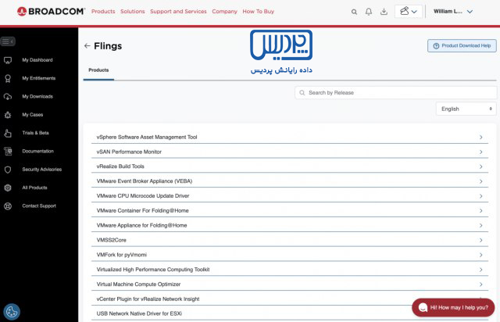This screenshot has width=500, height=322.
Task: Expand Virtualized High Performance Computing Toolkit chevron
Action: (481, 270)
